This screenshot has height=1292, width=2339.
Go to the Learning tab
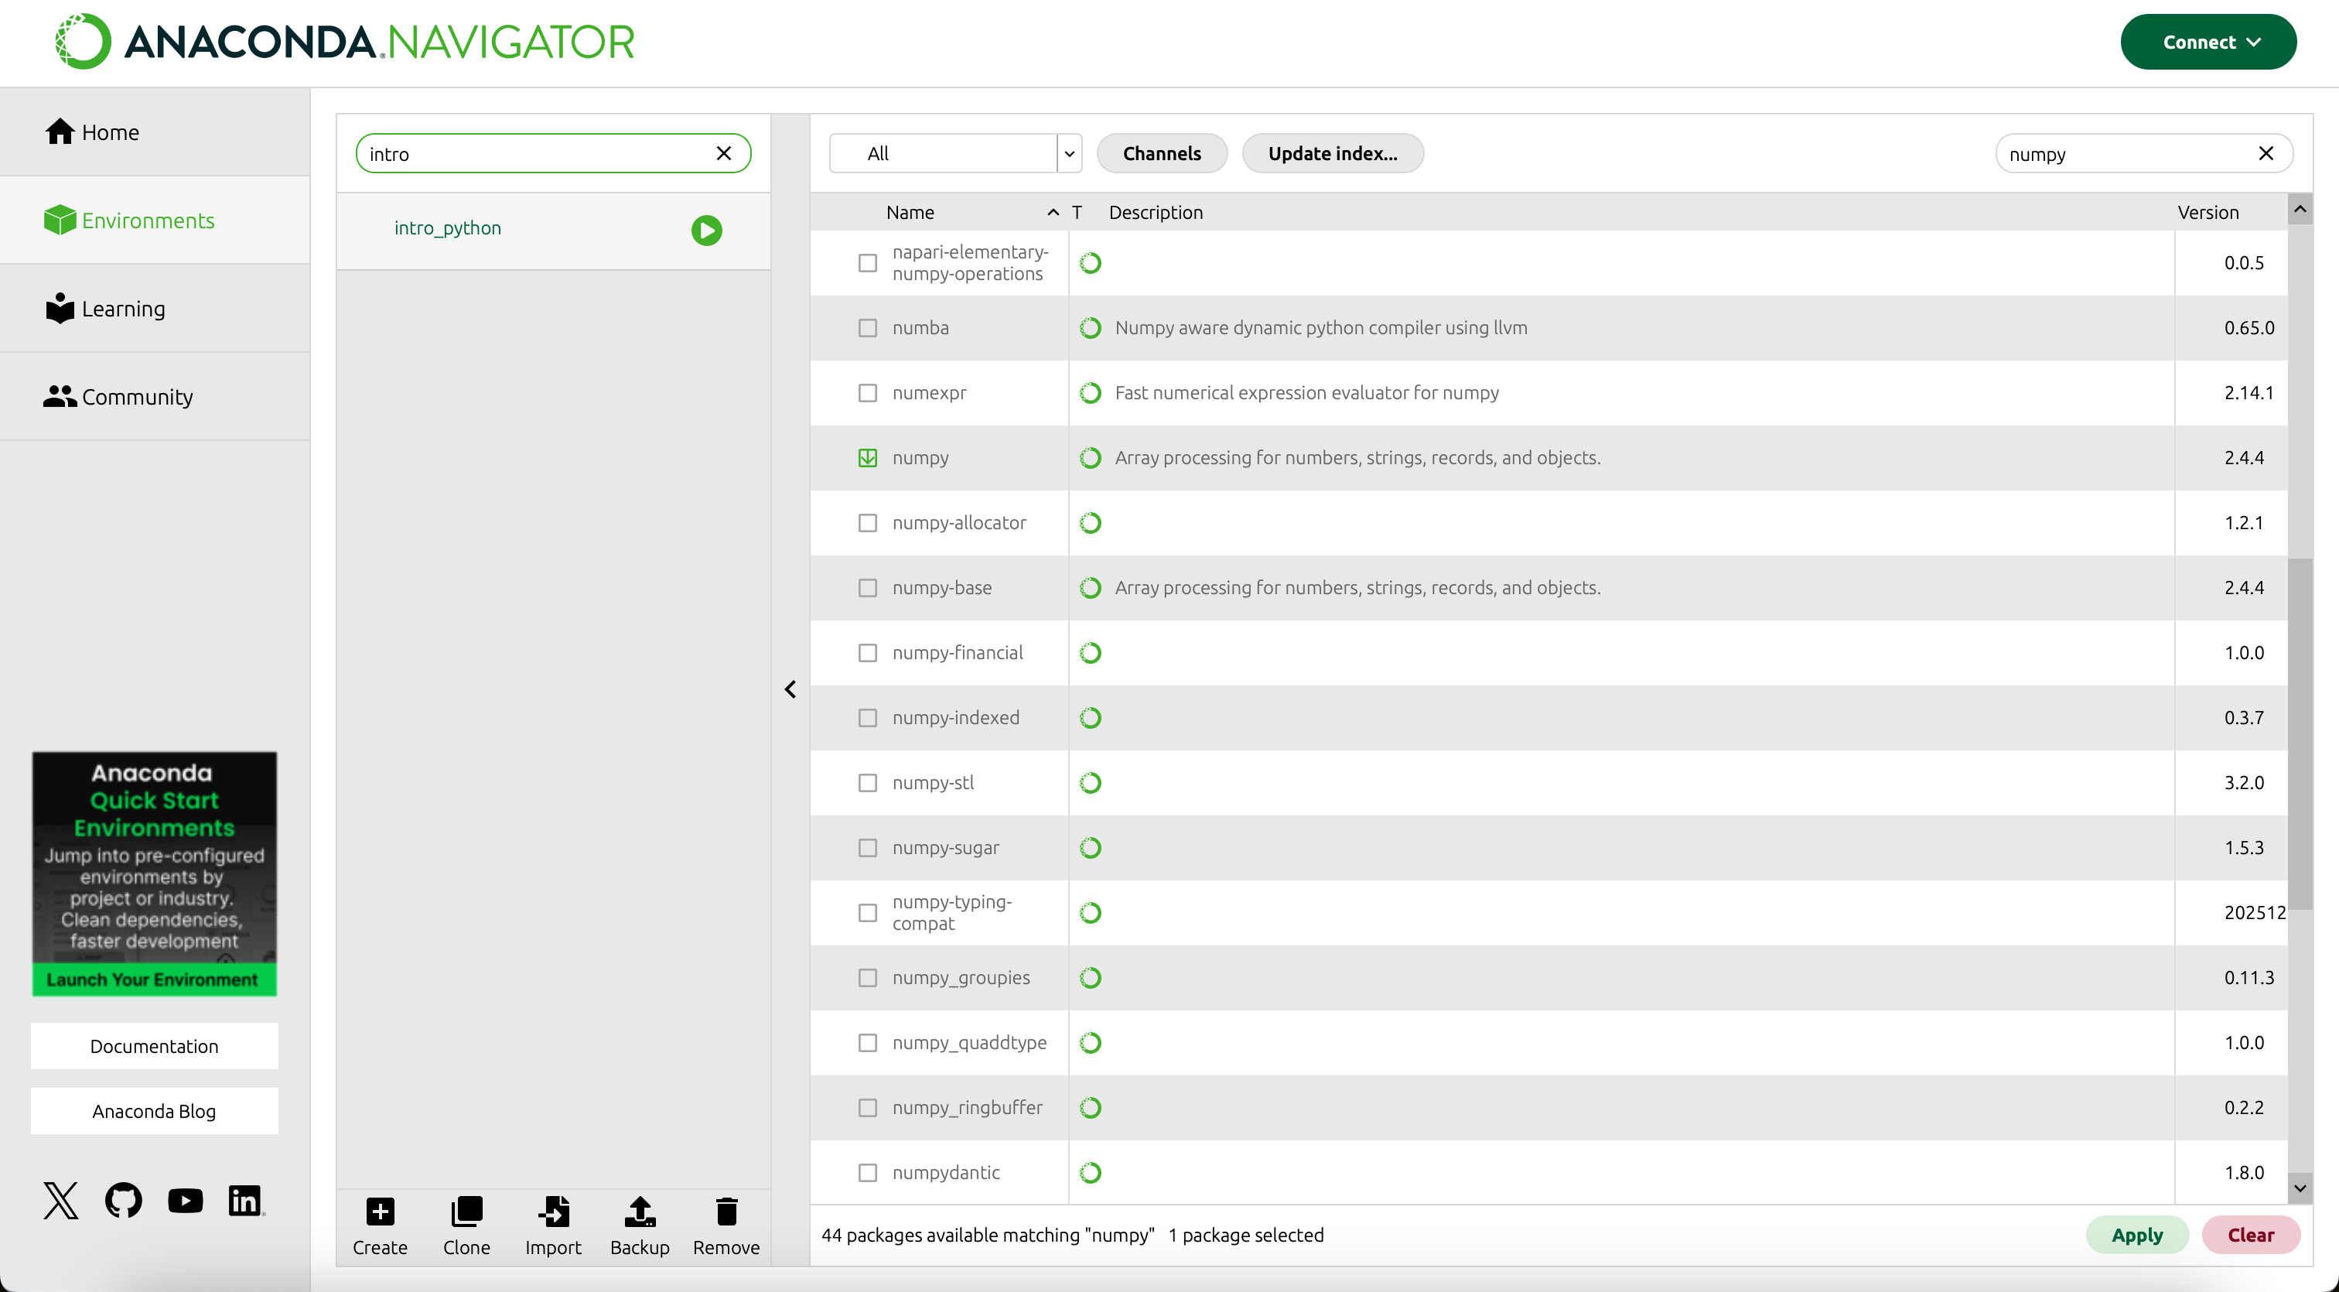[124, 309]
